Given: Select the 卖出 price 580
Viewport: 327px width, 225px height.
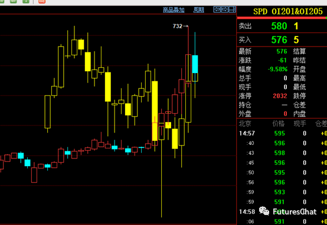Looking at the screenshot, I should [x=279, y=26].
